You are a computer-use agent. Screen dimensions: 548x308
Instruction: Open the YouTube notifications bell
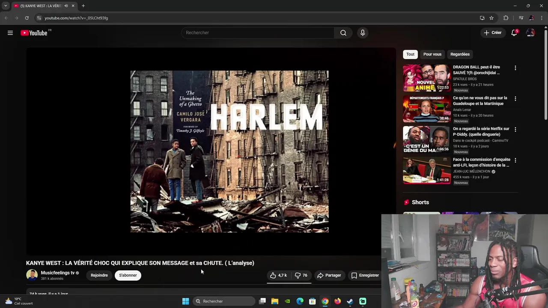point(514,33)
